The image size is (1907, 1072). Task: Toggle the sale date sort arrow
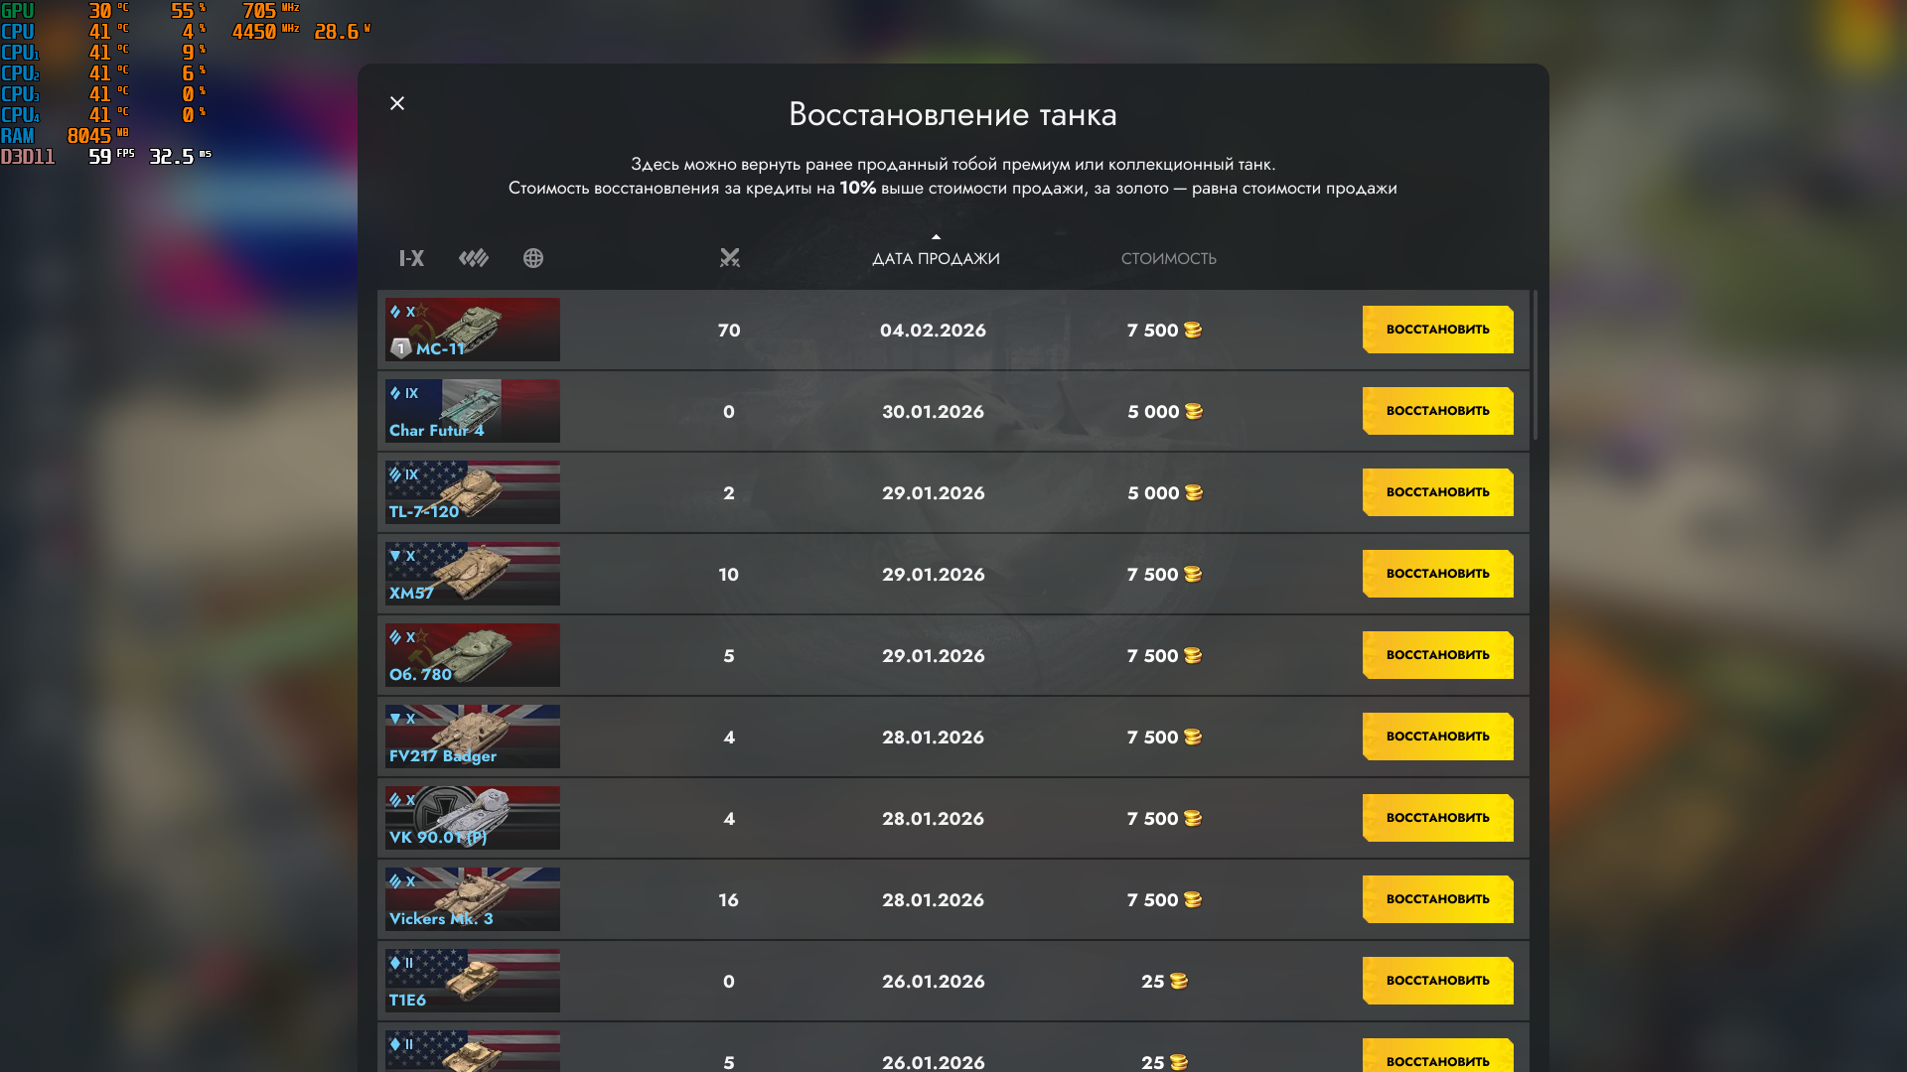click(x=936, y=237)
